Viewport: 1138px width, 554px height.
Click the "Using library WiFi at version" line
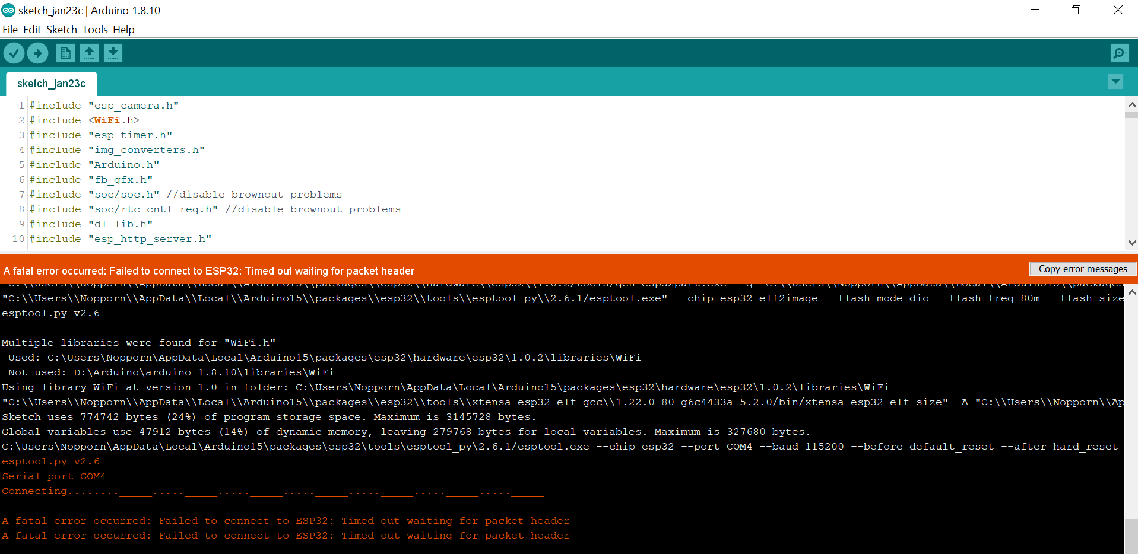(x=445, y=387)
